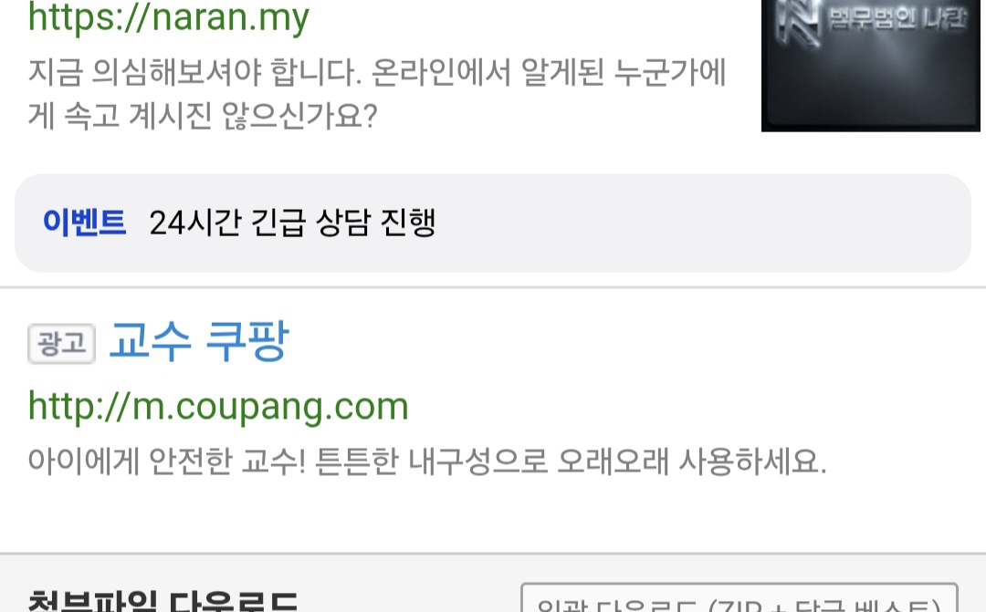The width and height of the screenshot is (986, 612).
Task: Tap the 광고 badge icon
Action: (62, 344)
